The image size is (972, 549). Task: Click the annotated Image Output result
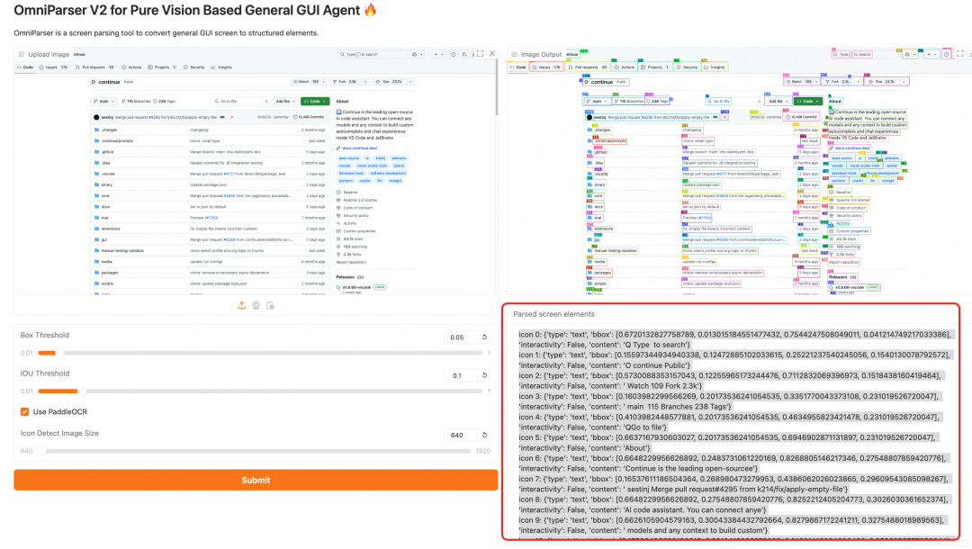point(739,172)
